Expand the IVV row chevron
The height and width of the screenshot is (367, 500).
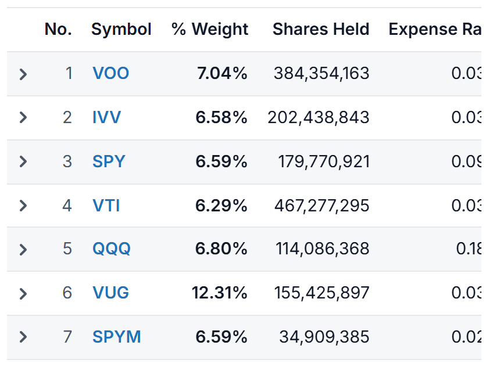[23, 117]
